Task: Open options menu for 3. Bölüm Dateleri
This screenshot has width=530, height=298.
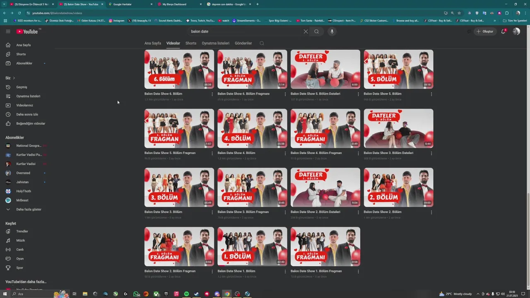Action: pyautogui.click(x=431, y=154)
